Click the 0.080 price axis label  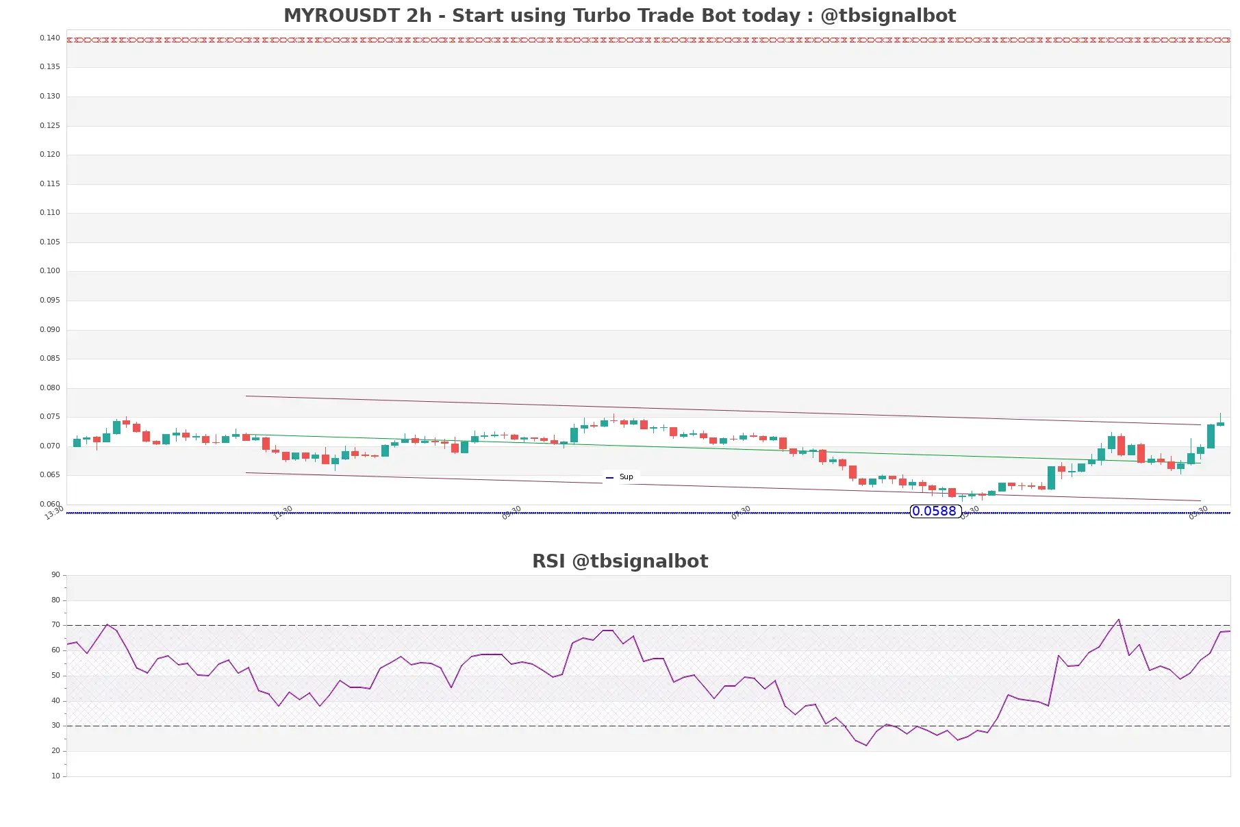pos(50,388)
